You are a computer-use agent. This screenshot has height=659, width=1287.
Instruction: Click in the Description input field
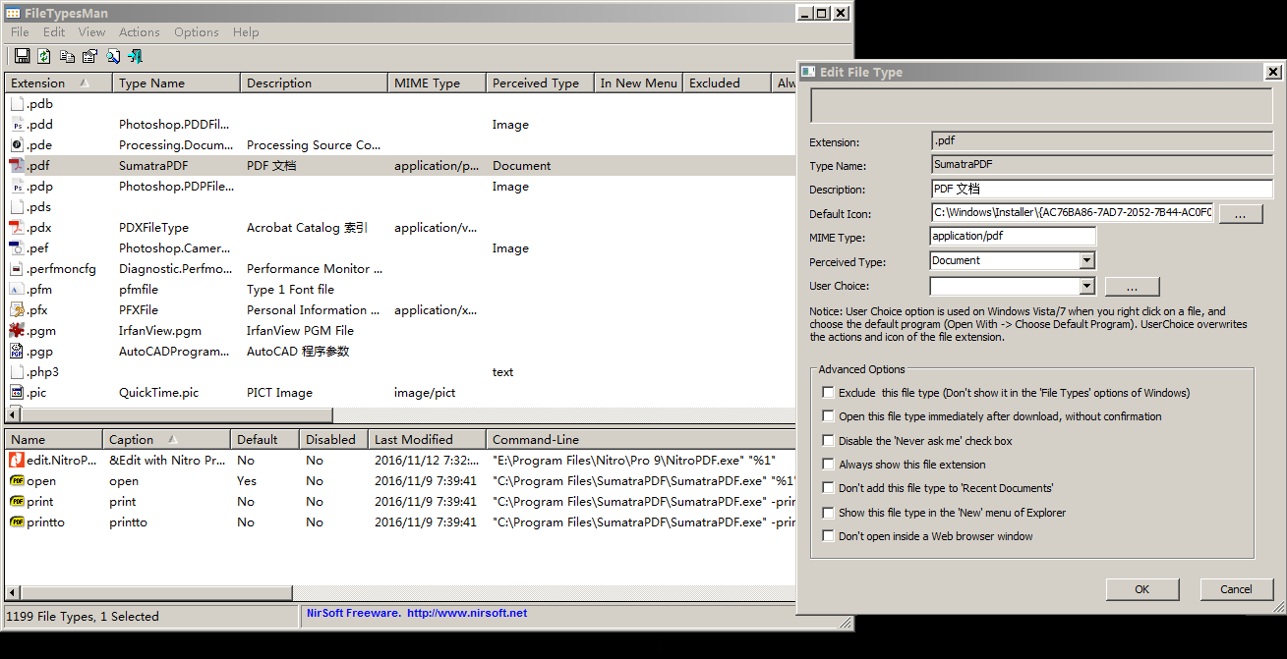pos(1101,189)
